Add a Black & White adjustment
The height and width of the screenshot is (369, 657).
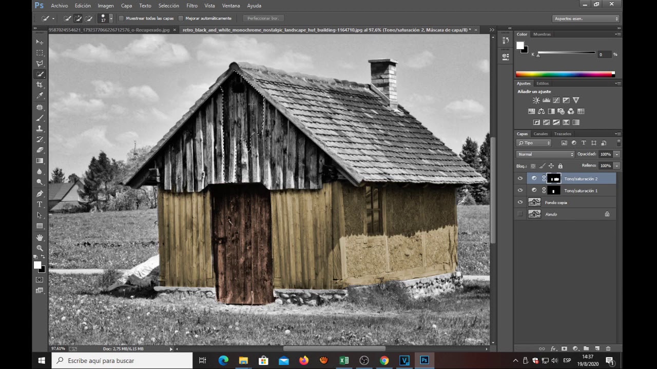551,111
